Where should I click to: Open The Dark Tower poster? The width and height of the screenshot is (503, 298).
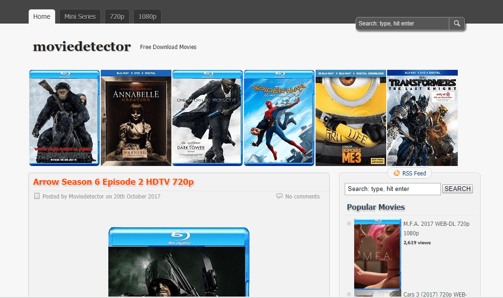coord(208,118)
